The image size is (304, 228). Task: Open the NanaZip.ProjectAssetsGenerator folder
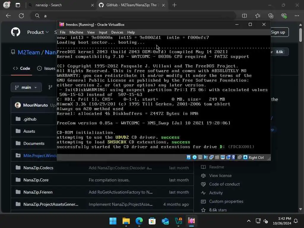[51, 204]
